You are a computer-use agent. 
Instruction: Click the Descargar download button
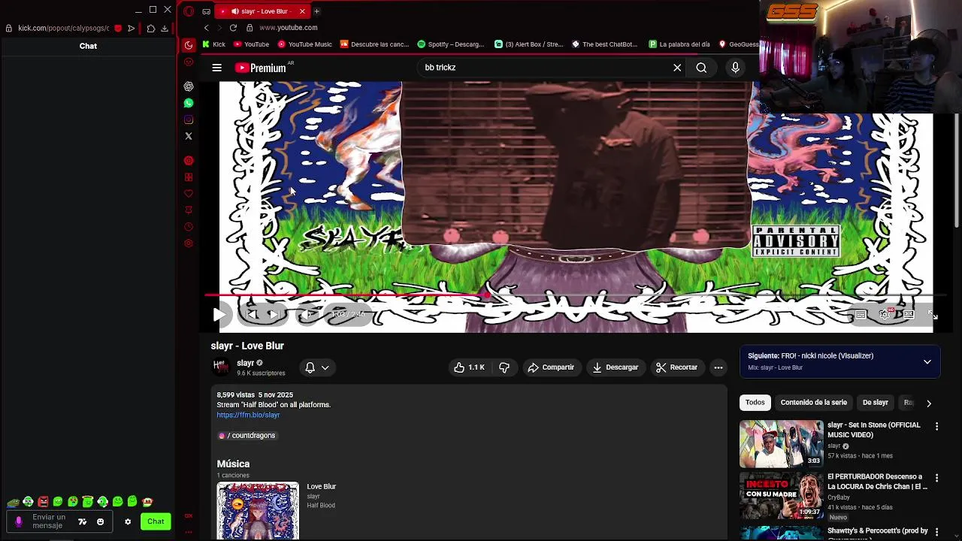(615, 367)
